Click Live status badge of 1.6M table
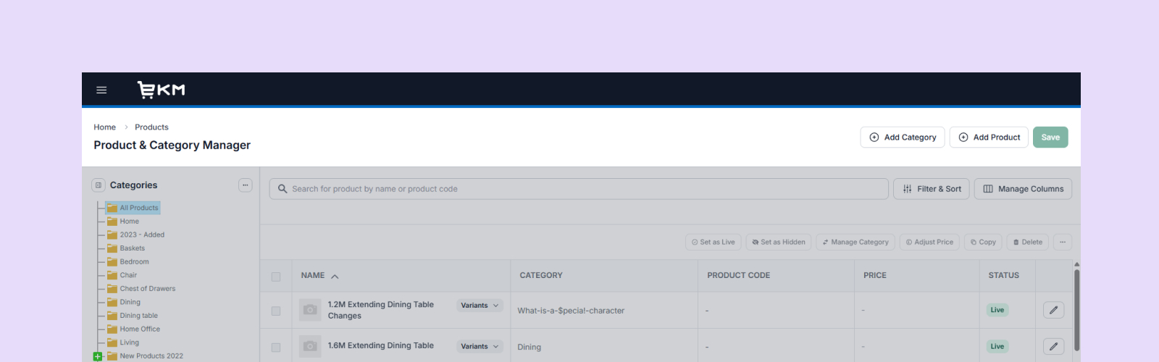The width and height of the screenshot is (1159, 362). [997, 347]
